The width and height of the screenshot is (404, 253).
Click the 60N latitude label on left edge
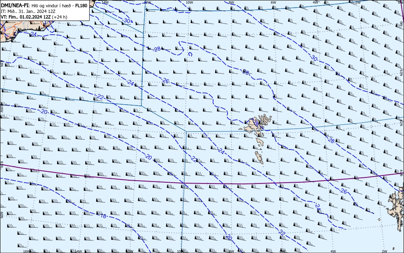tap(2, 215)
